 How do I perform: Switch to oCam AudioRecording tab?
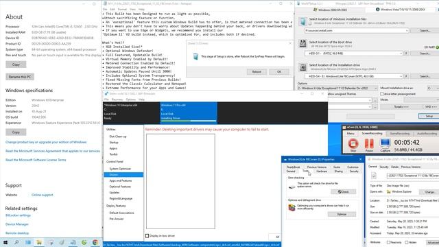[427, 134]
